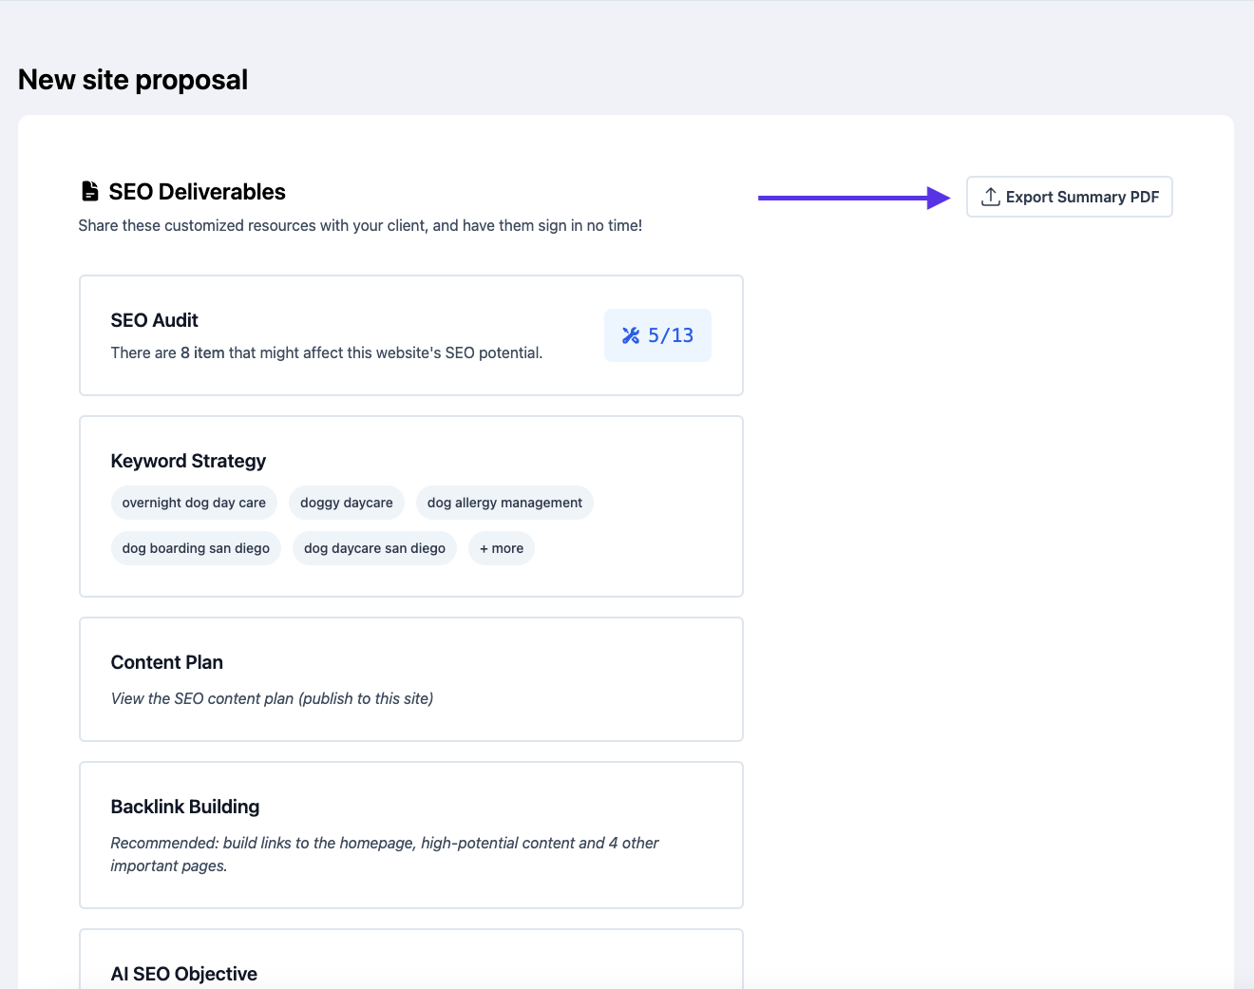
Task: Open the 5/13 audit score badge
Action: 657,335
